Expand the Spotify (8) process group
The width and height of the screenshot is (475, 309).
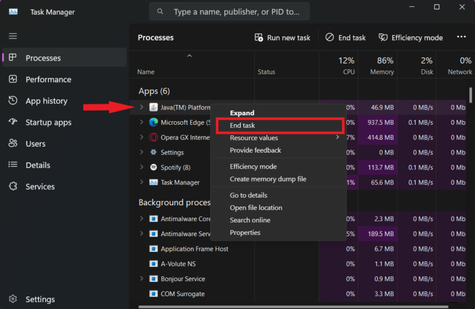142,167
